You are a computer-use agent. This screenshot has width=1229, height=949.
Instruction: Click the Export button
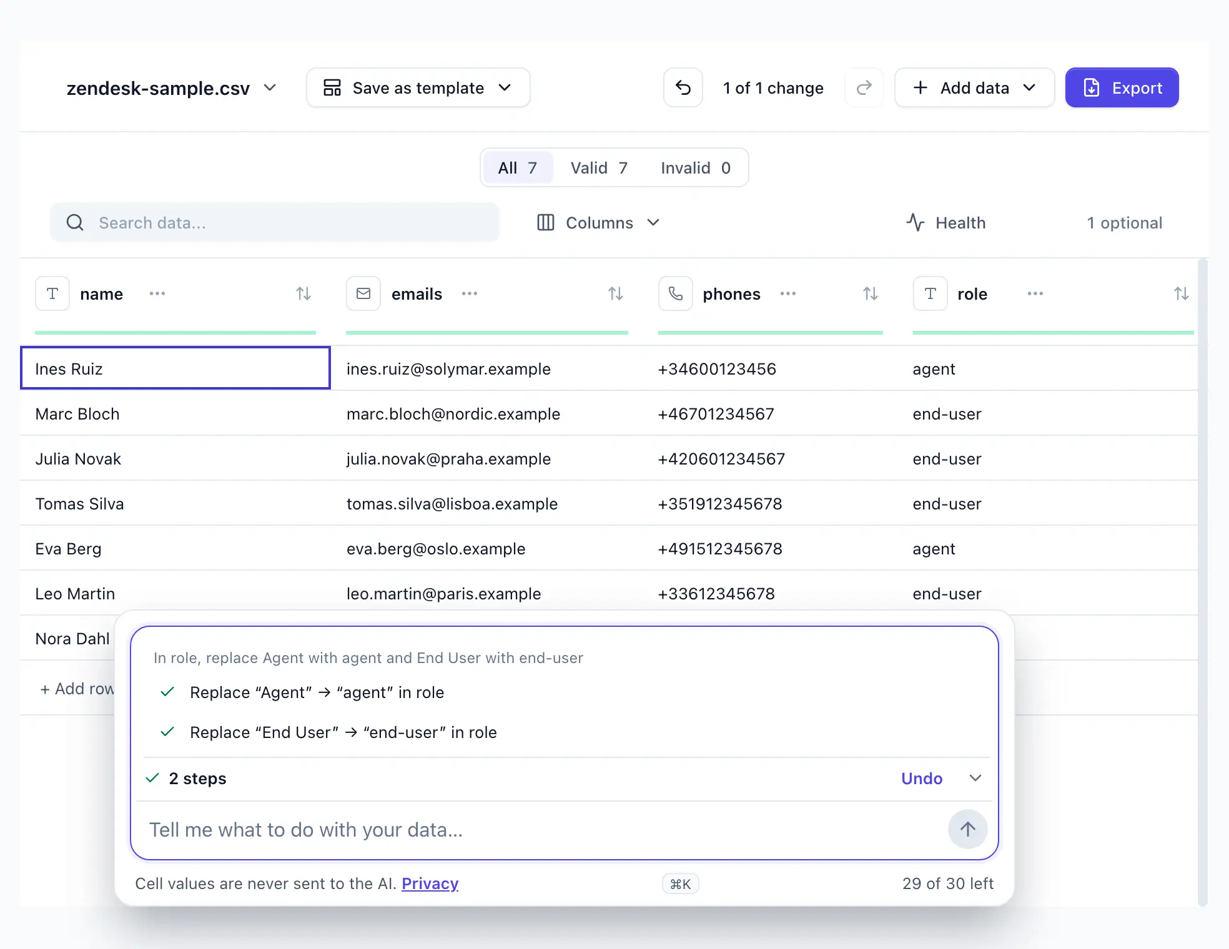tap(1122, 88)
